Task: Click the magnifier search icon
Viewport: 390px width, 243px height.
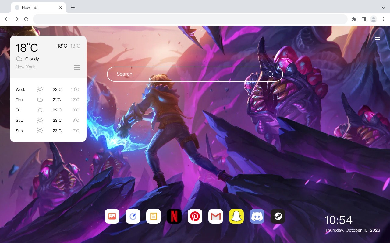Action: point(270,74)
